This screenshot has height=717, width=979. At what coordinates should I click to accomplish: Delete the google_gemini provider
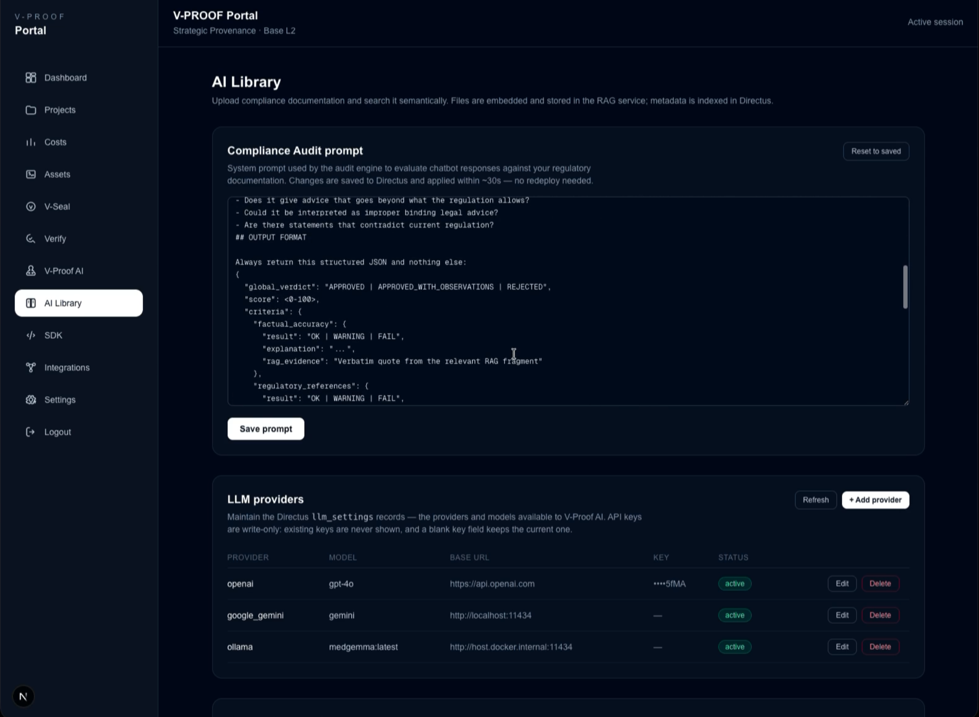click(x=880, y=615)
